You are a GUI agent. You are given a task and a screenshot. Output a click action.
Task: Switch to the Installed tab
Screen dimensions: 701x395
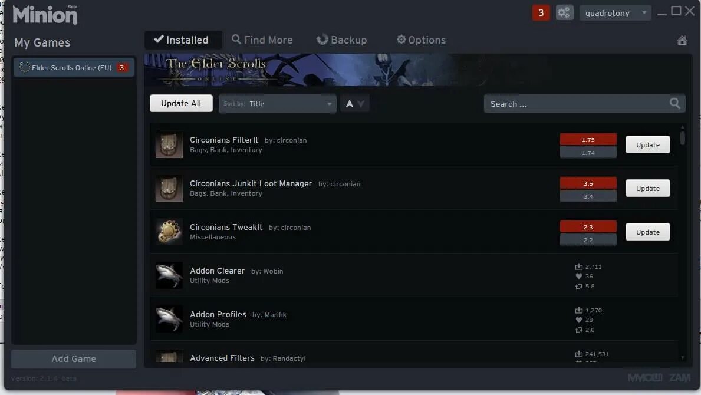click(183, 39)
